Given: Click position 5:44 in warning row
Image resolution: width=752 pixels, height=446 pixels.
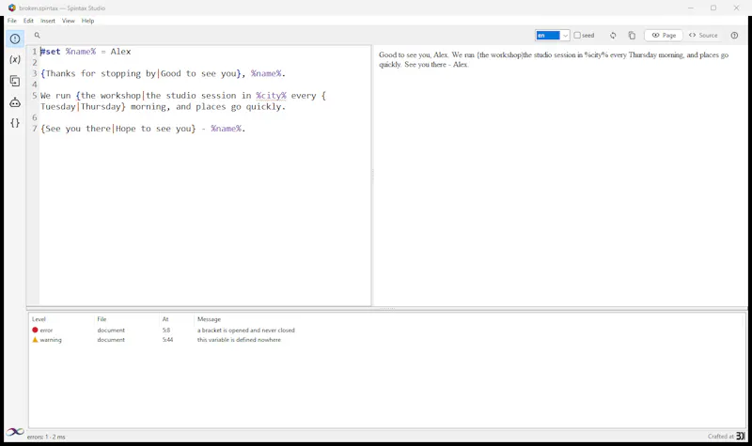Looking at the screenshot, I should click(167, 340).
